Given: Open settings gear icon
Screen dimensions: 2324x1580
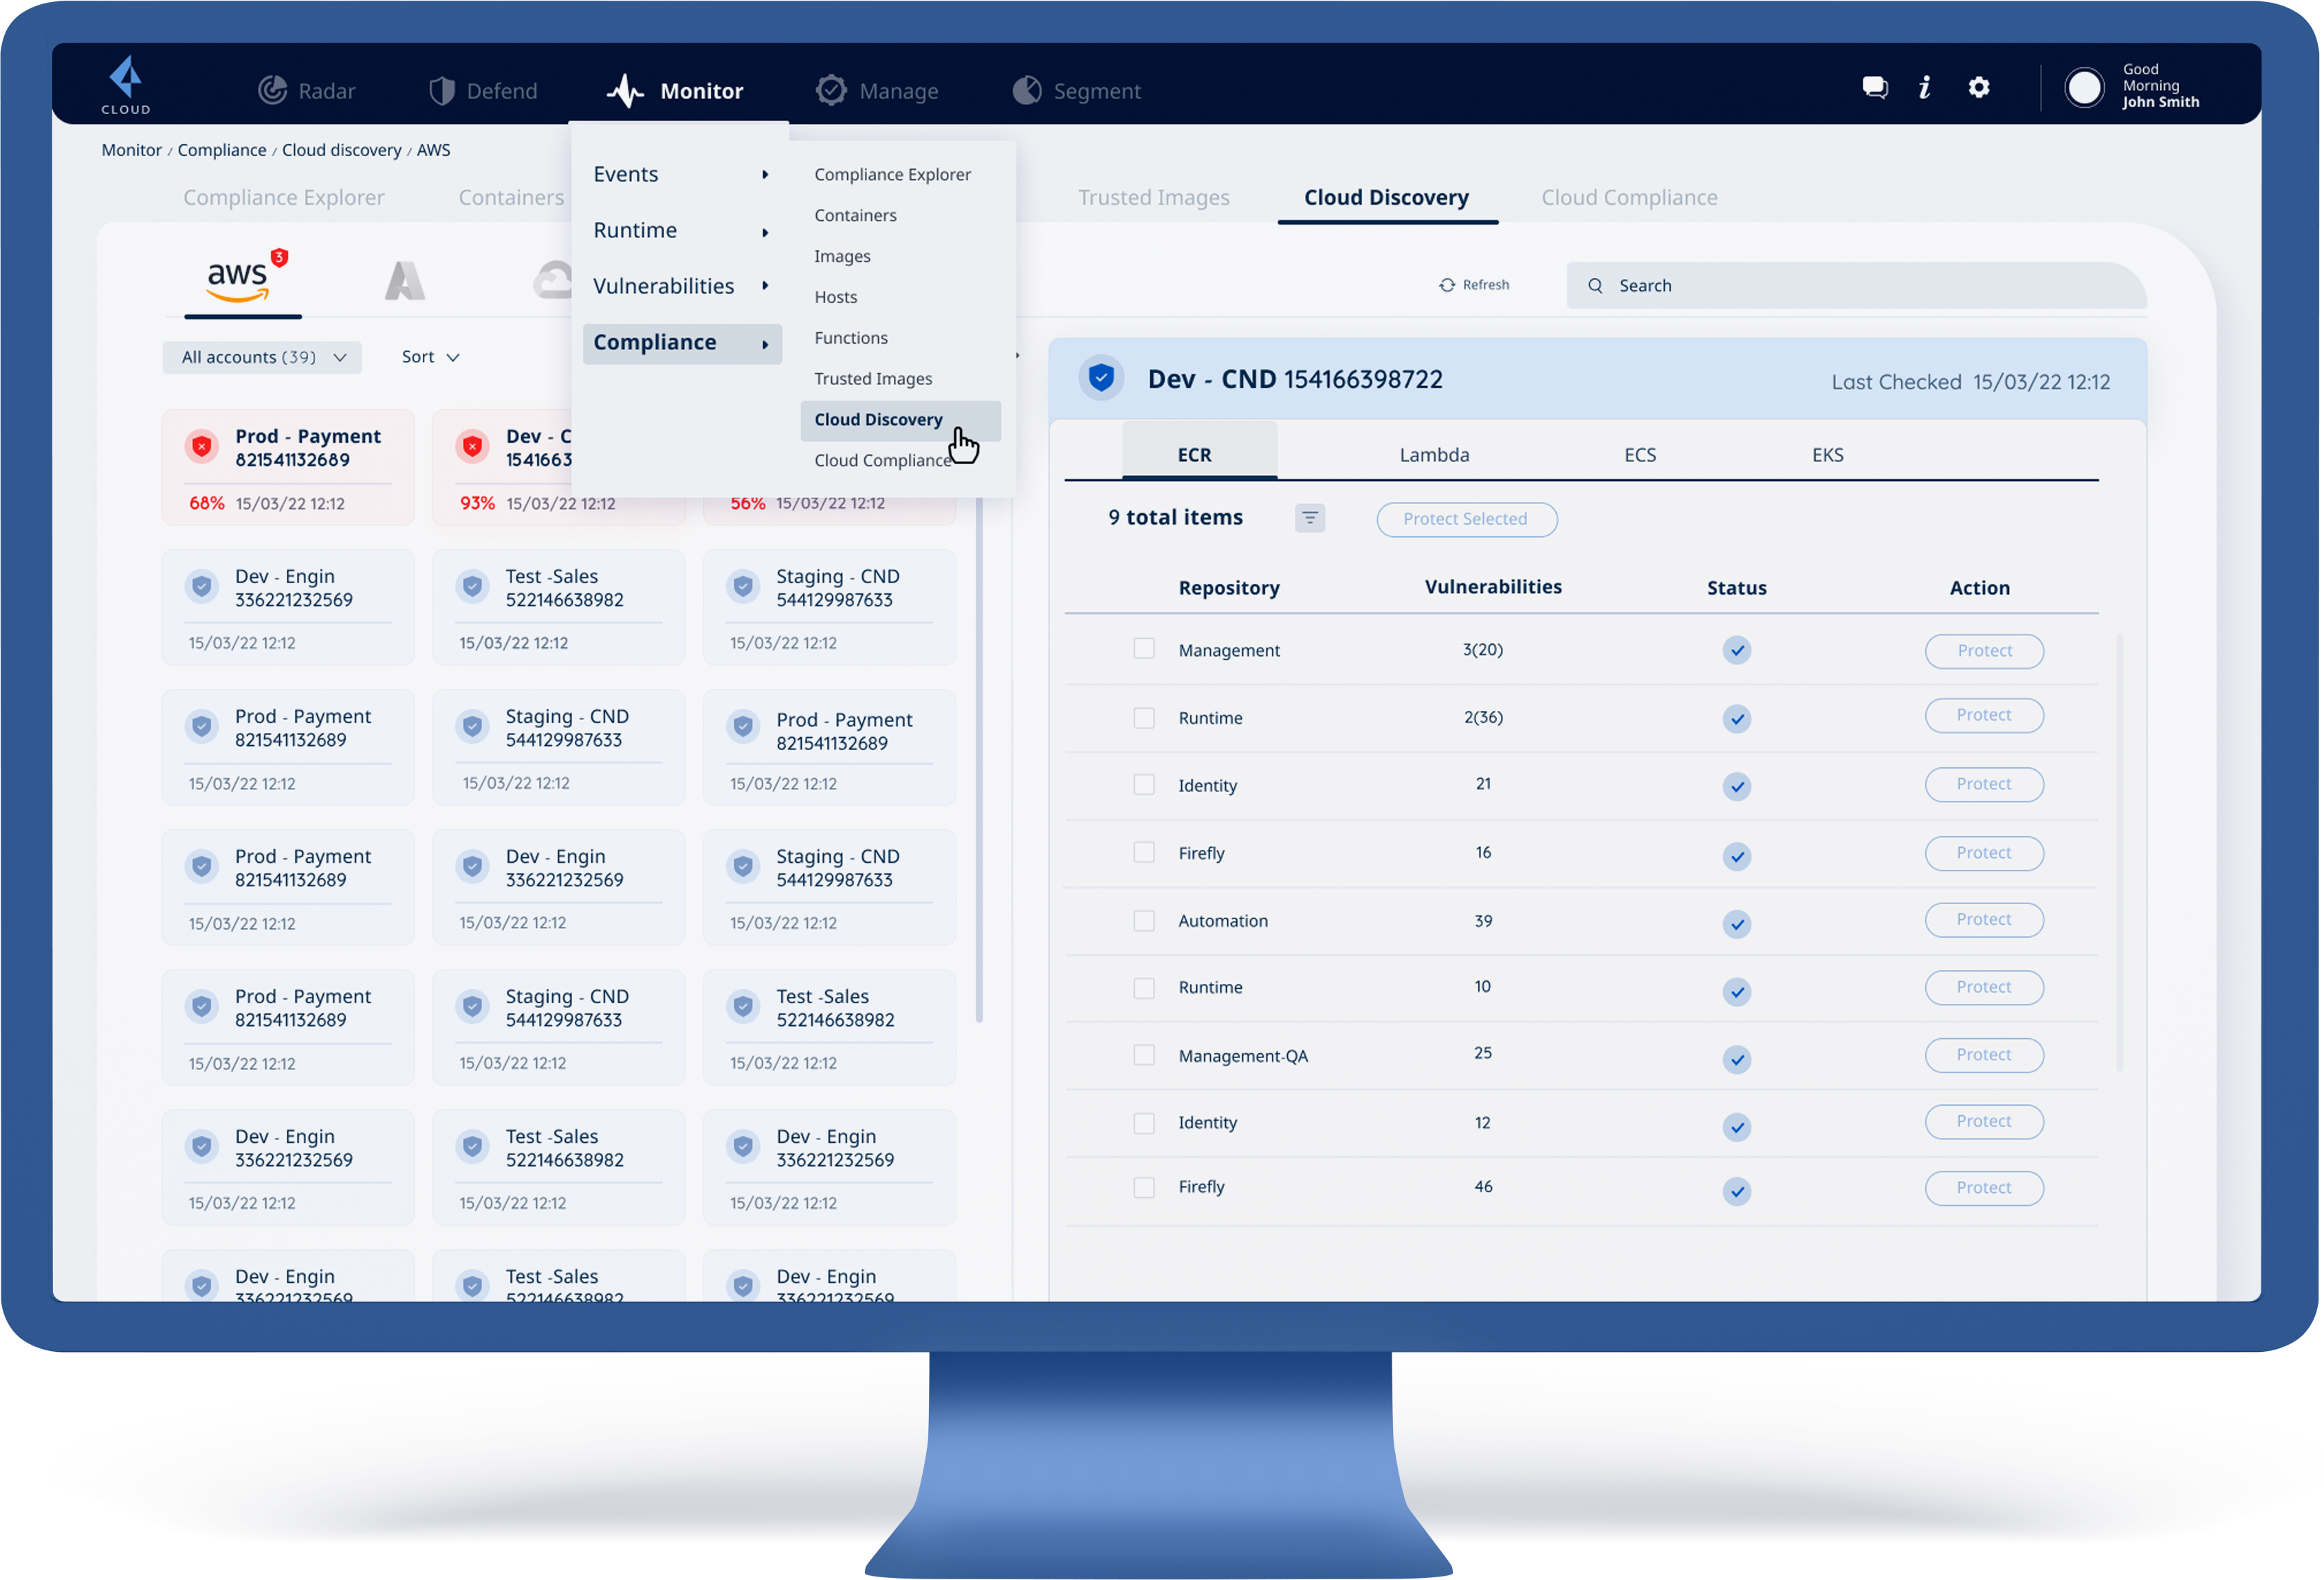Looking at the screenshot, I should 1978,88.
